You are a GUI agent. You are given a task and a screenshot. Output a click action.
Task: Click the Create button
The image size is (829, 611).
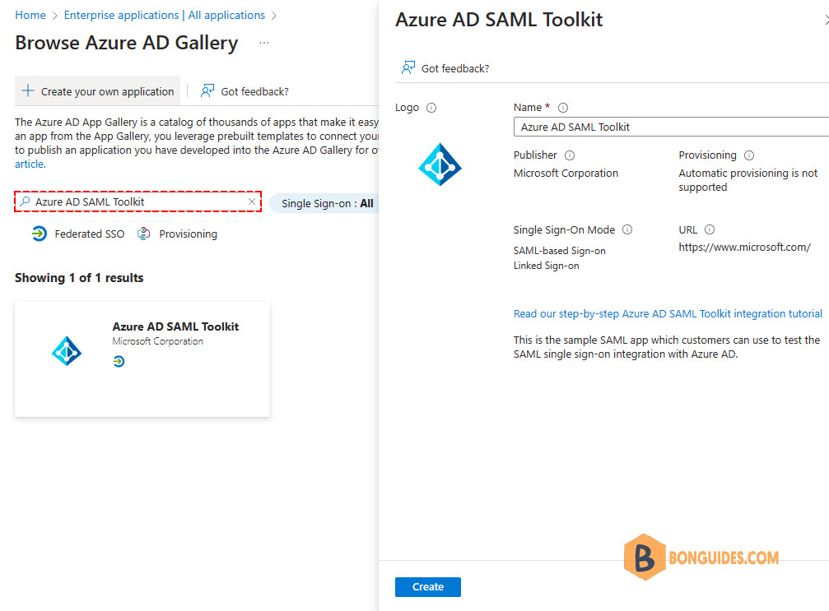[x=428, y=586]
